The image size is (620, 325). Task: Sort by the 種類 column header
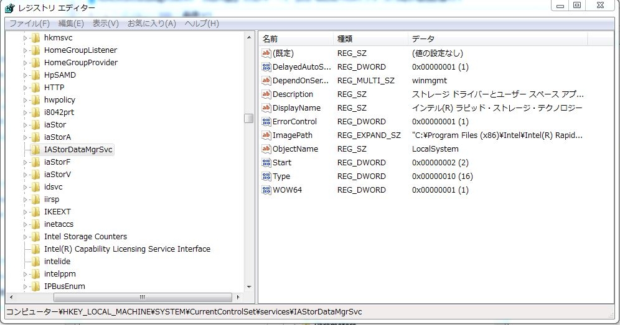[x=370, y=39]
